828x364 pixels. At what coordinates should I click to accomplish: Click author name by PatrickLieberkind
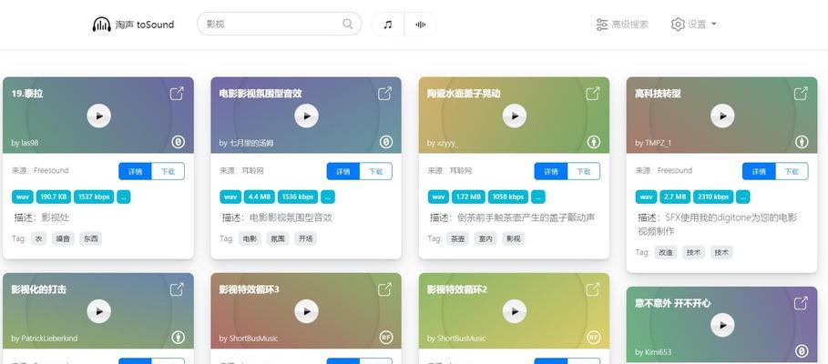tap(45, 339)
